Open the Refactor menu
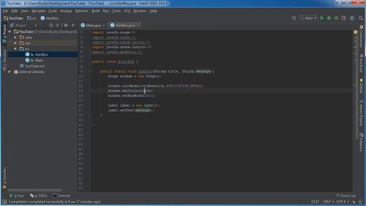Viewport: 366px width, 206px height. [81, 11]
